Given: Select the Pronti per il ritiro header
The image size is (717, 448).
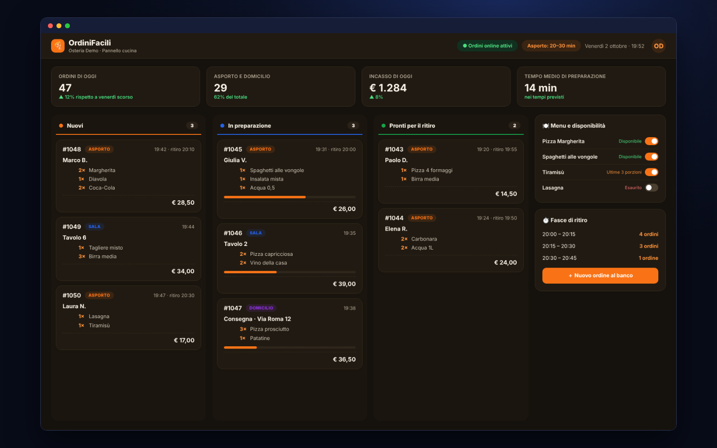Looking at the screenshot, I should 451,126.
